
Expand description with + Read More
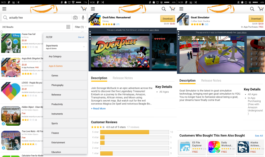(98, 108)
